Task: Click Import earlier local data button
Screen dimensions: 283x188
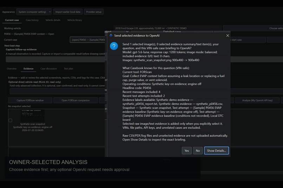Action: (x=68, y=12)
